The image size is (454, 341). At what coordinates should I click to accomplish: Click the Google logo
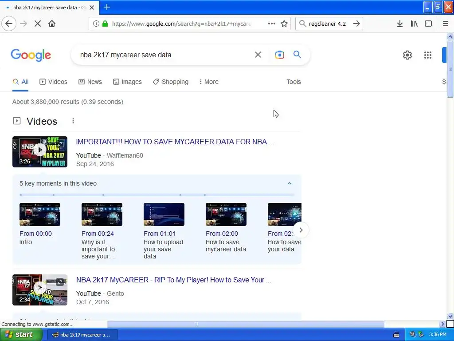pyautogui.click(x=31, y=55)
